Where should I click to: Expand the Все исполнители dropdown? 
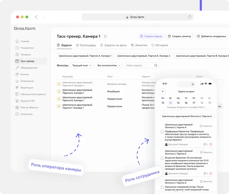109,66
